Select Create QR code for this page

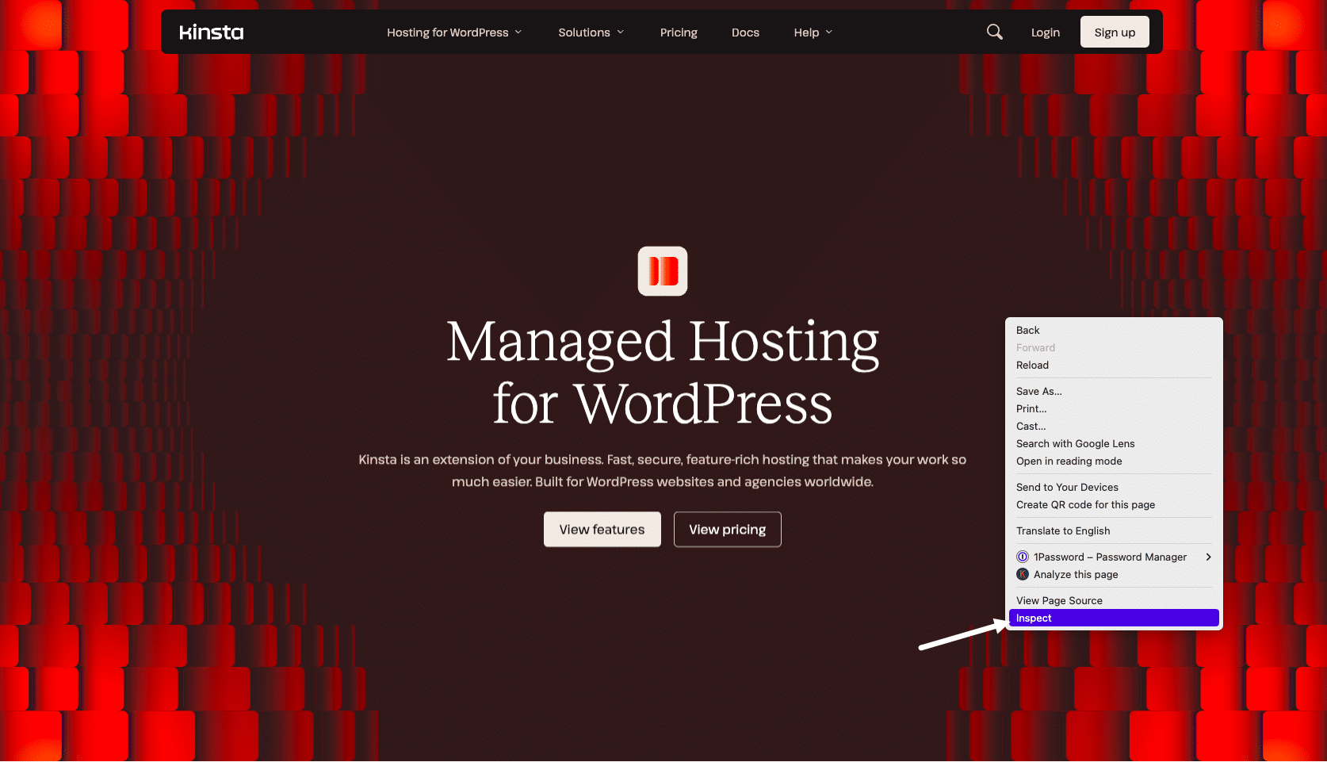coord(1114,504)
